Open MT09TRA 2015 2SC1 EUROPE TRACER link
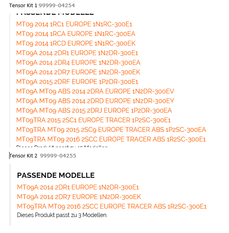Image resolution: width=229 pixels, height=233 pixels. [x=93, y=120]
